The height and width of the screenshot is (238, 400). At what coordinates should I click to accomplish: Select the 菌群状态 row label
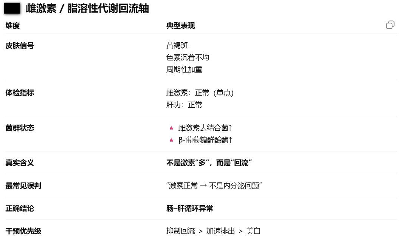point(20,128)
